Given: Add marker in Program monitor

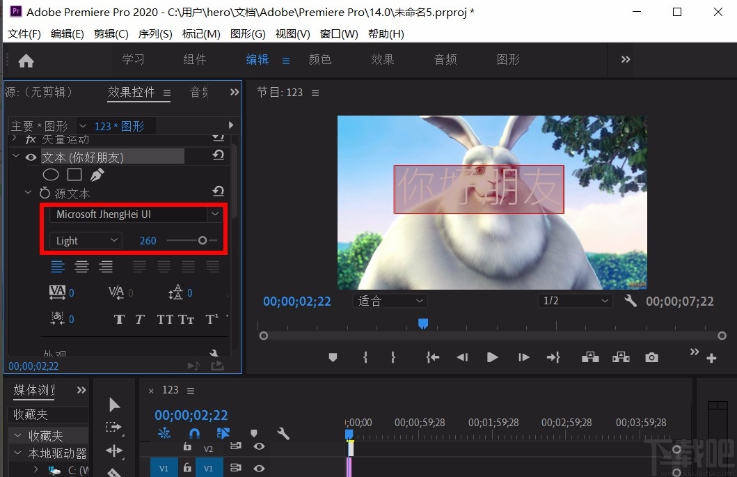Looking at the screenshot, I should pyautogui.click(x=333, y=357).
